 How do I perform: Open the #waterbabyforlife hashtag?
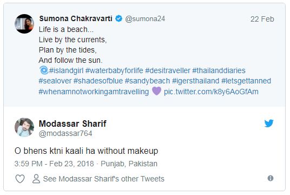click(x=114, y=70)
